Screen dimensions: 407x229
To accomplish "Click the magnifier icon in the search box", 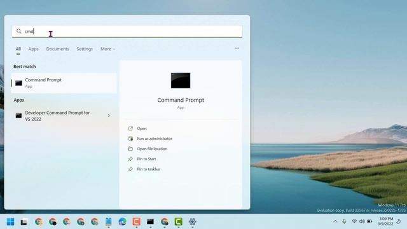I will pyautogui.click(x=18, y=31).
